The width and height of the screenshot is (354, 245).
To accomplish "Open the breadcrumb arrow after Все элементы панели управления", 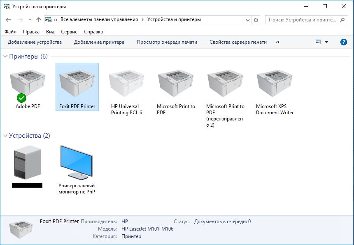I will pyautogui.click(x=142, y=20).
